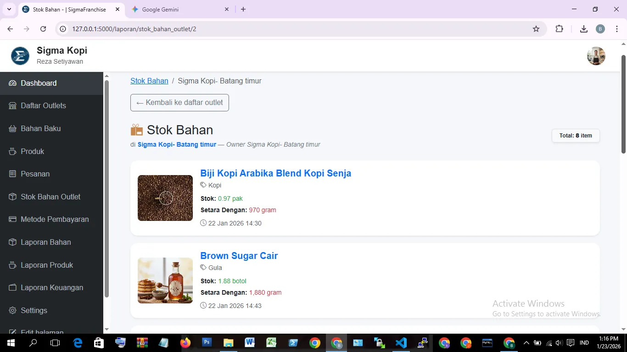Go to Produk in the sidebar

pos(51,151)
